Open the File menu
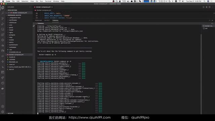 click(13, 1)
